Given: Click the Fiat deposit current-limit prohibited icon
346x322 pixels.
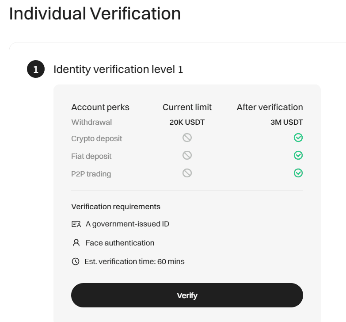Looking at the screenshot, I should (x=187, y=156).
